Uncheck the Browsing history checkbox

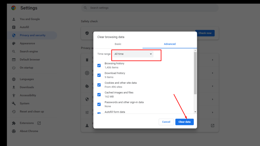(99, 65)
